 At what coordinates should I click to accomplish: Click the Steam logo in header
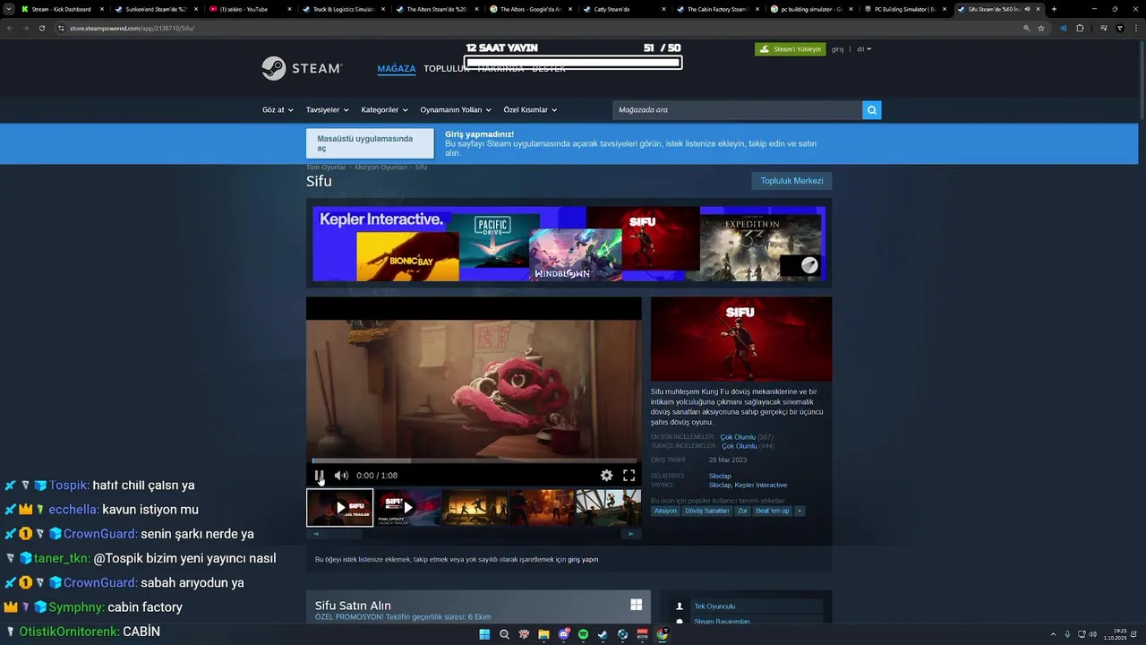click(x=302, y=68)
